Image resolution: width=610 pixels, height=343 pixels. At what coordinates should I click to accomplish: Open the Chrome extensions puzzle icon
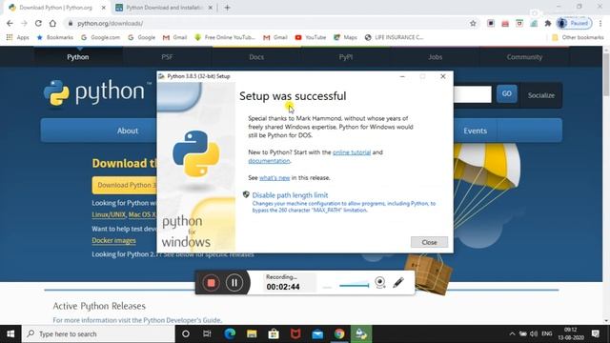point(548,23)
